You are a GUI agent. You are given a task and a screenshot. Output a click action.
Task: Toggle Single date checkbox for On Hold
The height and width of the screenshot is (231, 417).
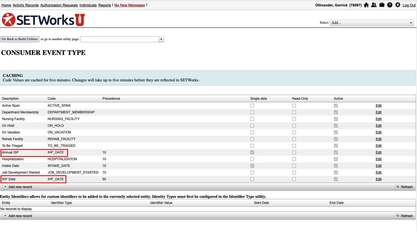point(252,126)
